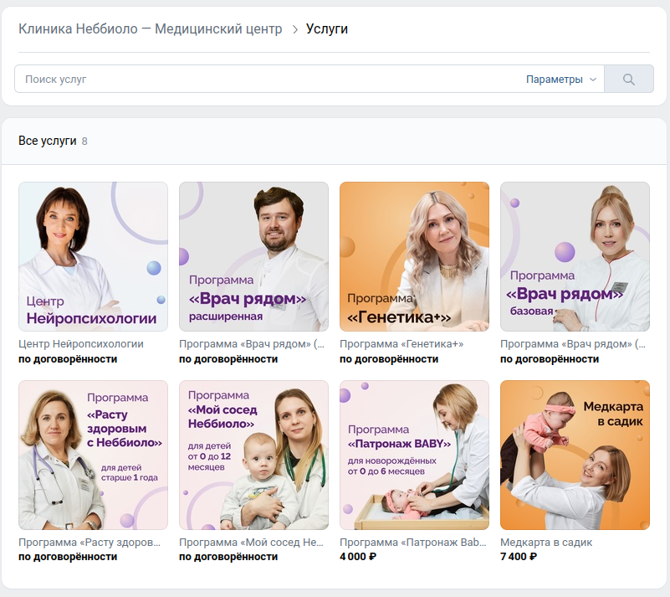Click the Программа «Патронаж Bab... title link

point(412,543)
